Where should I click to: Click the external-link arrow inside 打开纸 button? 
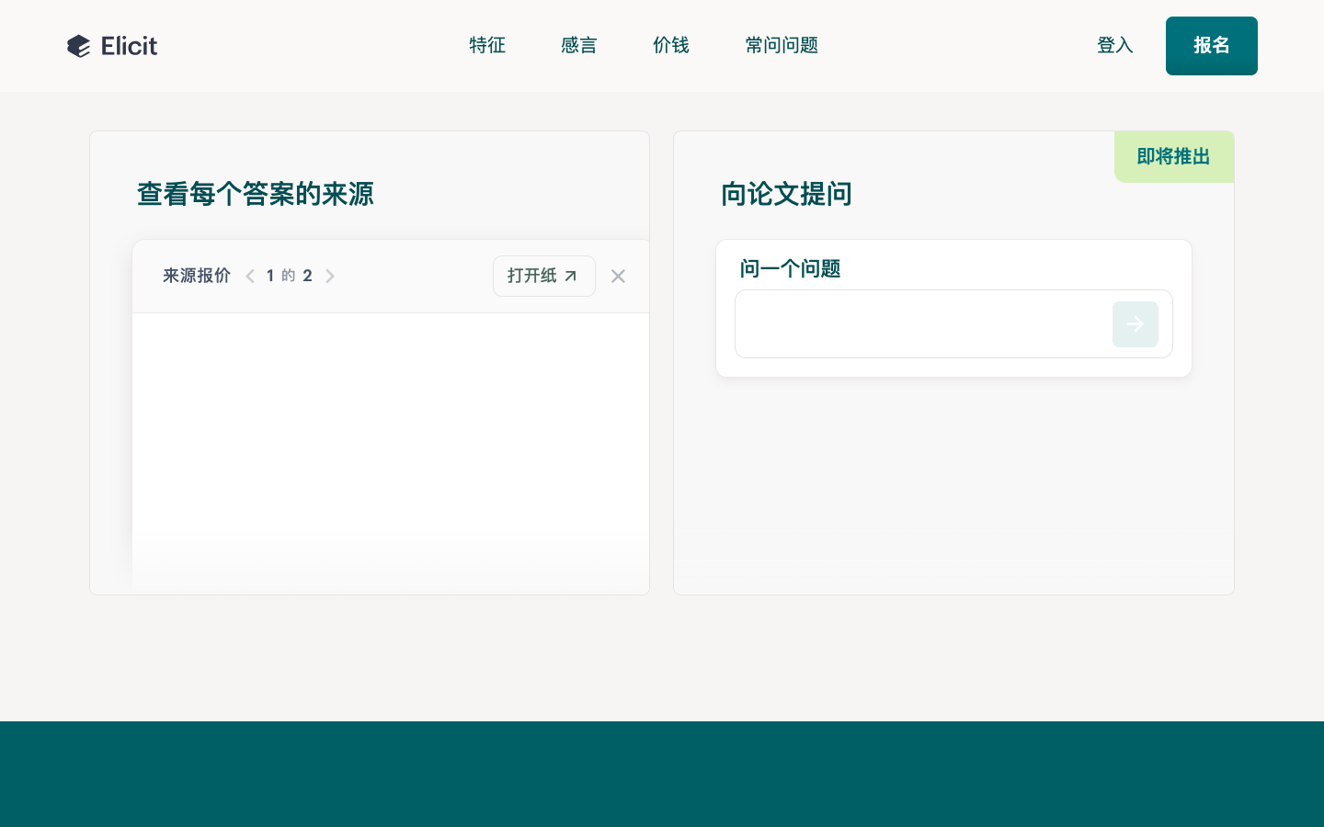point(571,276)
